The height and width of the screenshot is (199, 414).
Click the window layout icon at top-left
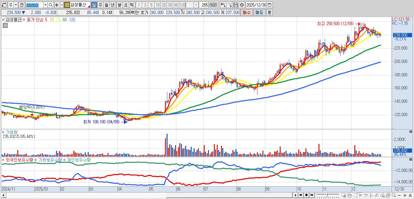click(4, 5)
